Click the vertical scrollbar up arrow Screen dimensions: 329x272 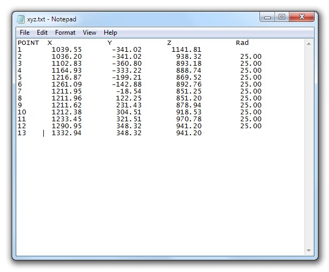point(308,44)
